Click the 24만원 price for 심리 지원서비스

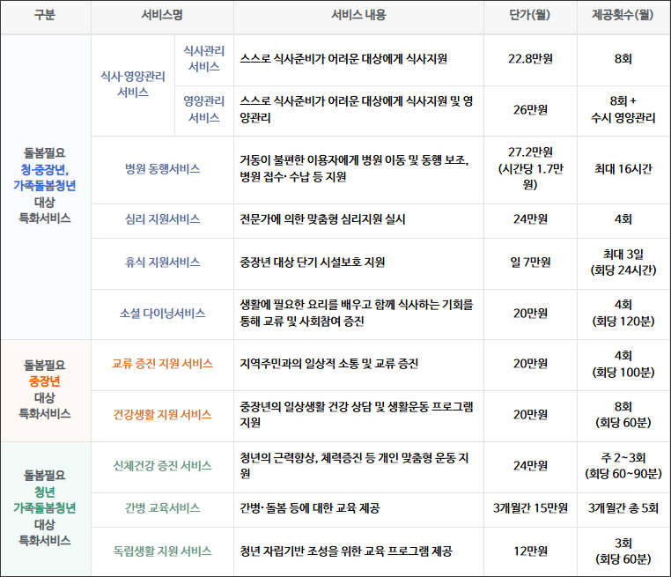click(x=530, y=219)
